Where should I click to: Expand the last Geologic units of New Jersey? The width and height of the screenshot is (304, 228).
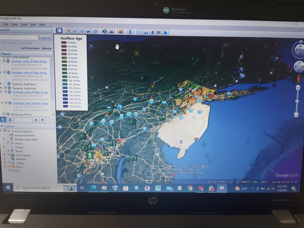point(2,103)
